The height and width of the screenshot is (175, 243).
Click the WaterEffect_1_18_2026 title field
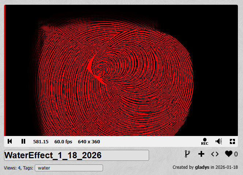[76, 155]
